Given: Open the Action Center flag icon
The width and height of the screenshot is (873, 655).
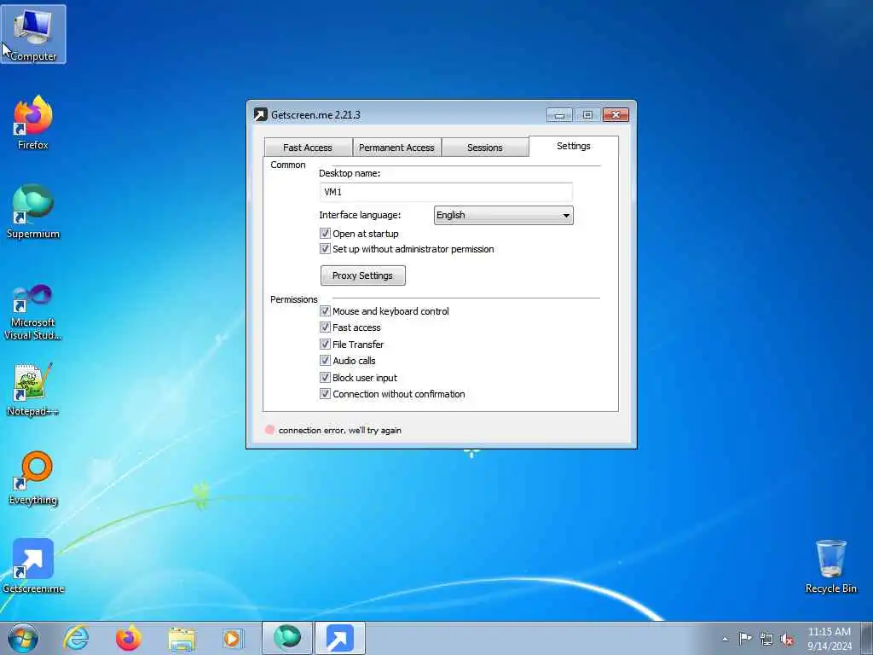Looking at the screenshot, I should (x=745, y=639).
